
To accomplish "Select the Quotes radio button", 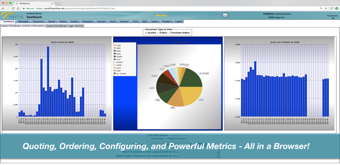I will (x=146, y=33).
